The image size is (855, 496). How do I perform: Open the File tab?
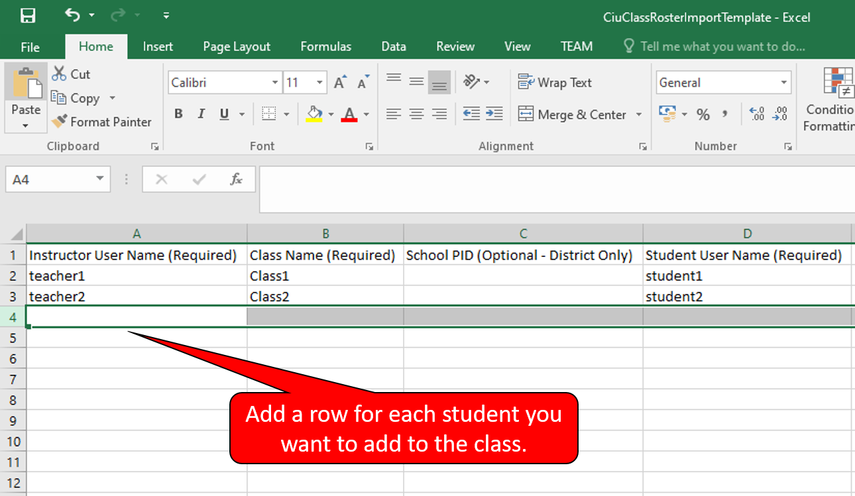[x=30, y=46]
